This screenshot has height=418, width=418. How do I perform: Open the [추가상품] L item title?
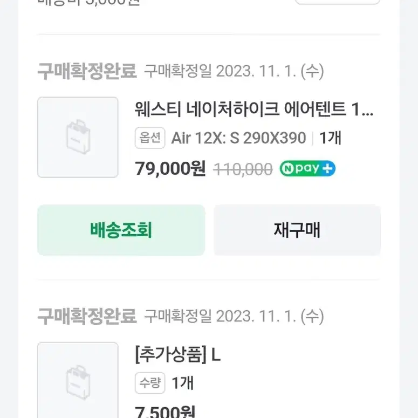coord(178,354)
